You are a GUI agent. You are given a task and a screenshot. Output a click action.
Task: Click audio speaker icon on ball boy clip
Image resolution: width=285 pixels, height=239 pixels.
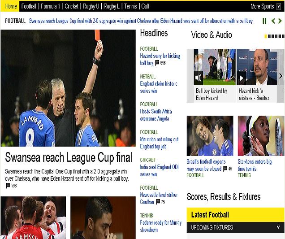(x=199, y=78)
